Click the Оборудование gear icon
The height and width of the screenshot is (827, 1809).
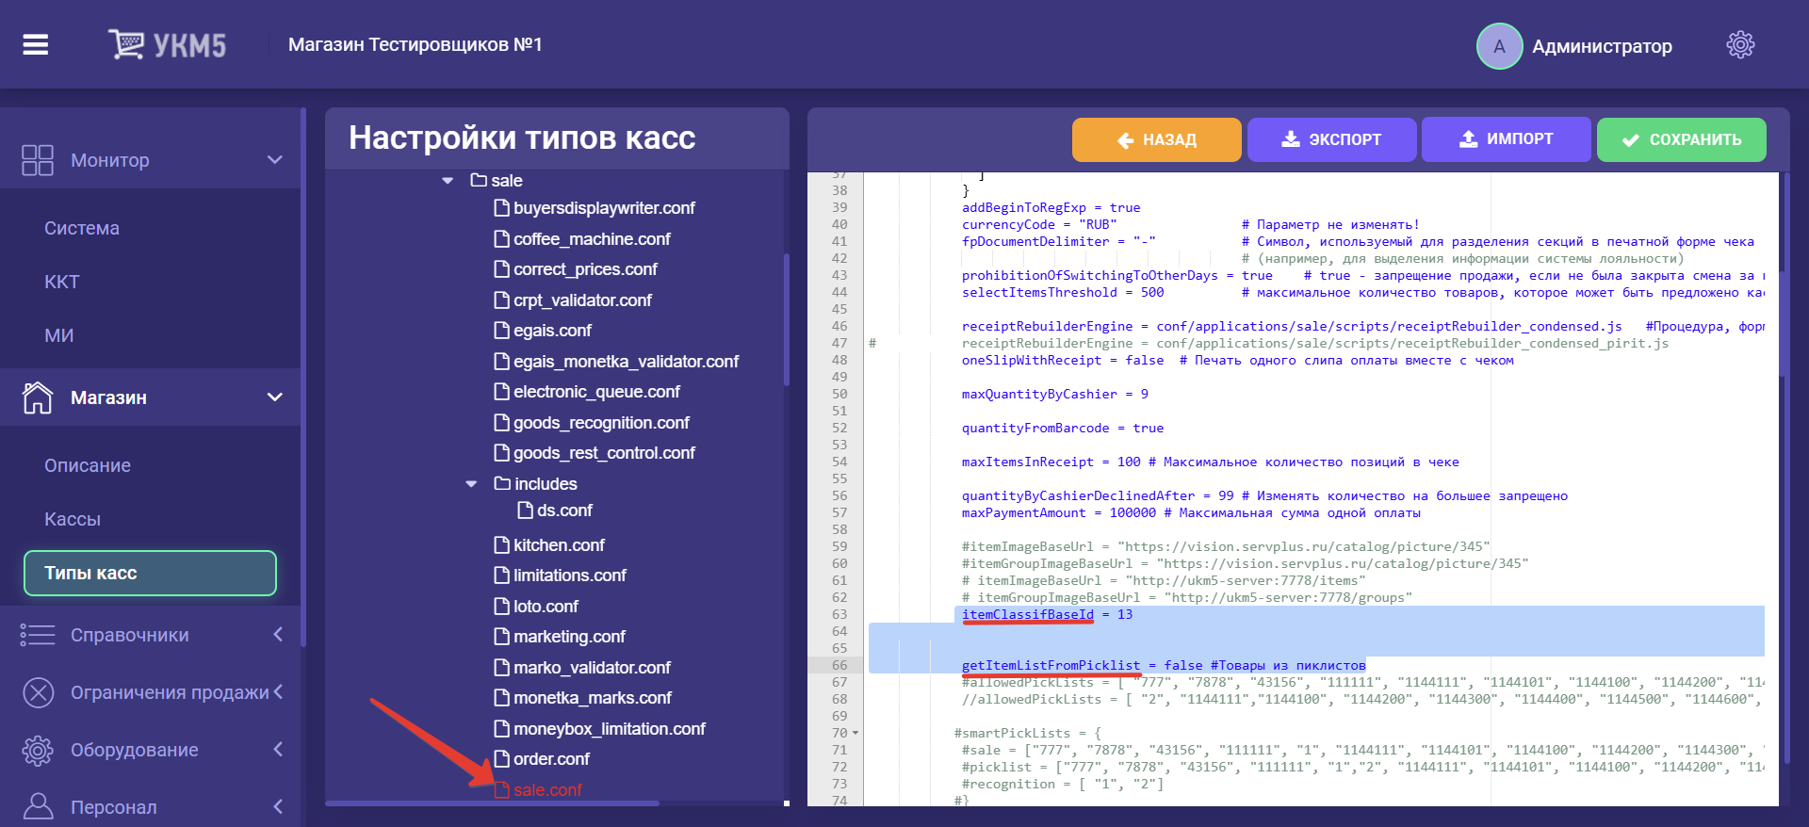click(x=38, y=750)
